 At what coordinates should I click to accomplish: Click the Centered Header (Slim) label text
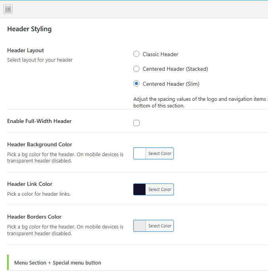[171, 84]
